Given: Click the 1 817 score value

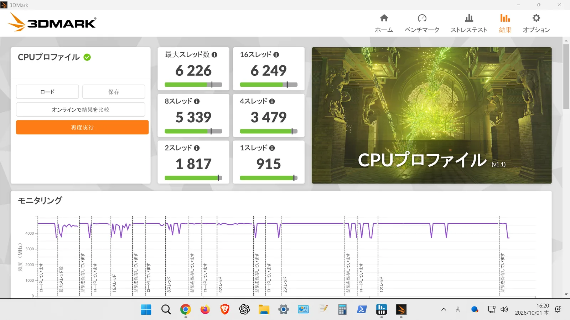Looking at the screenshot, I should point(193,164).
